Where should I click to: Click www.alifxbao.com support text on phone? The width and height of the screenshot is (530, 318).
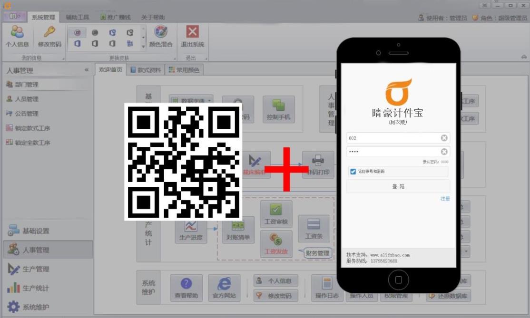390,255
